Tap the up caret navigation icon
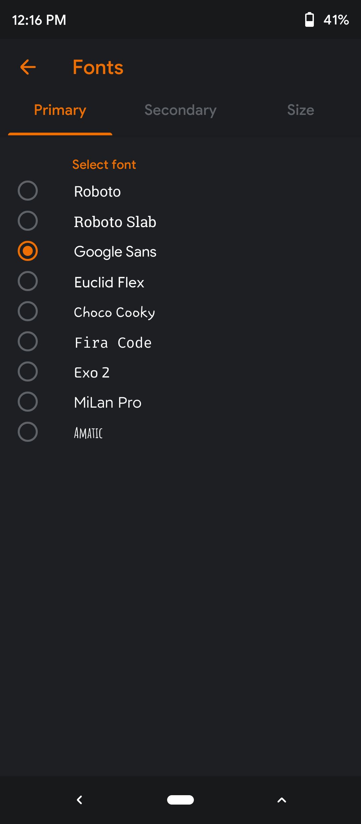 click(x=282, y=800)
